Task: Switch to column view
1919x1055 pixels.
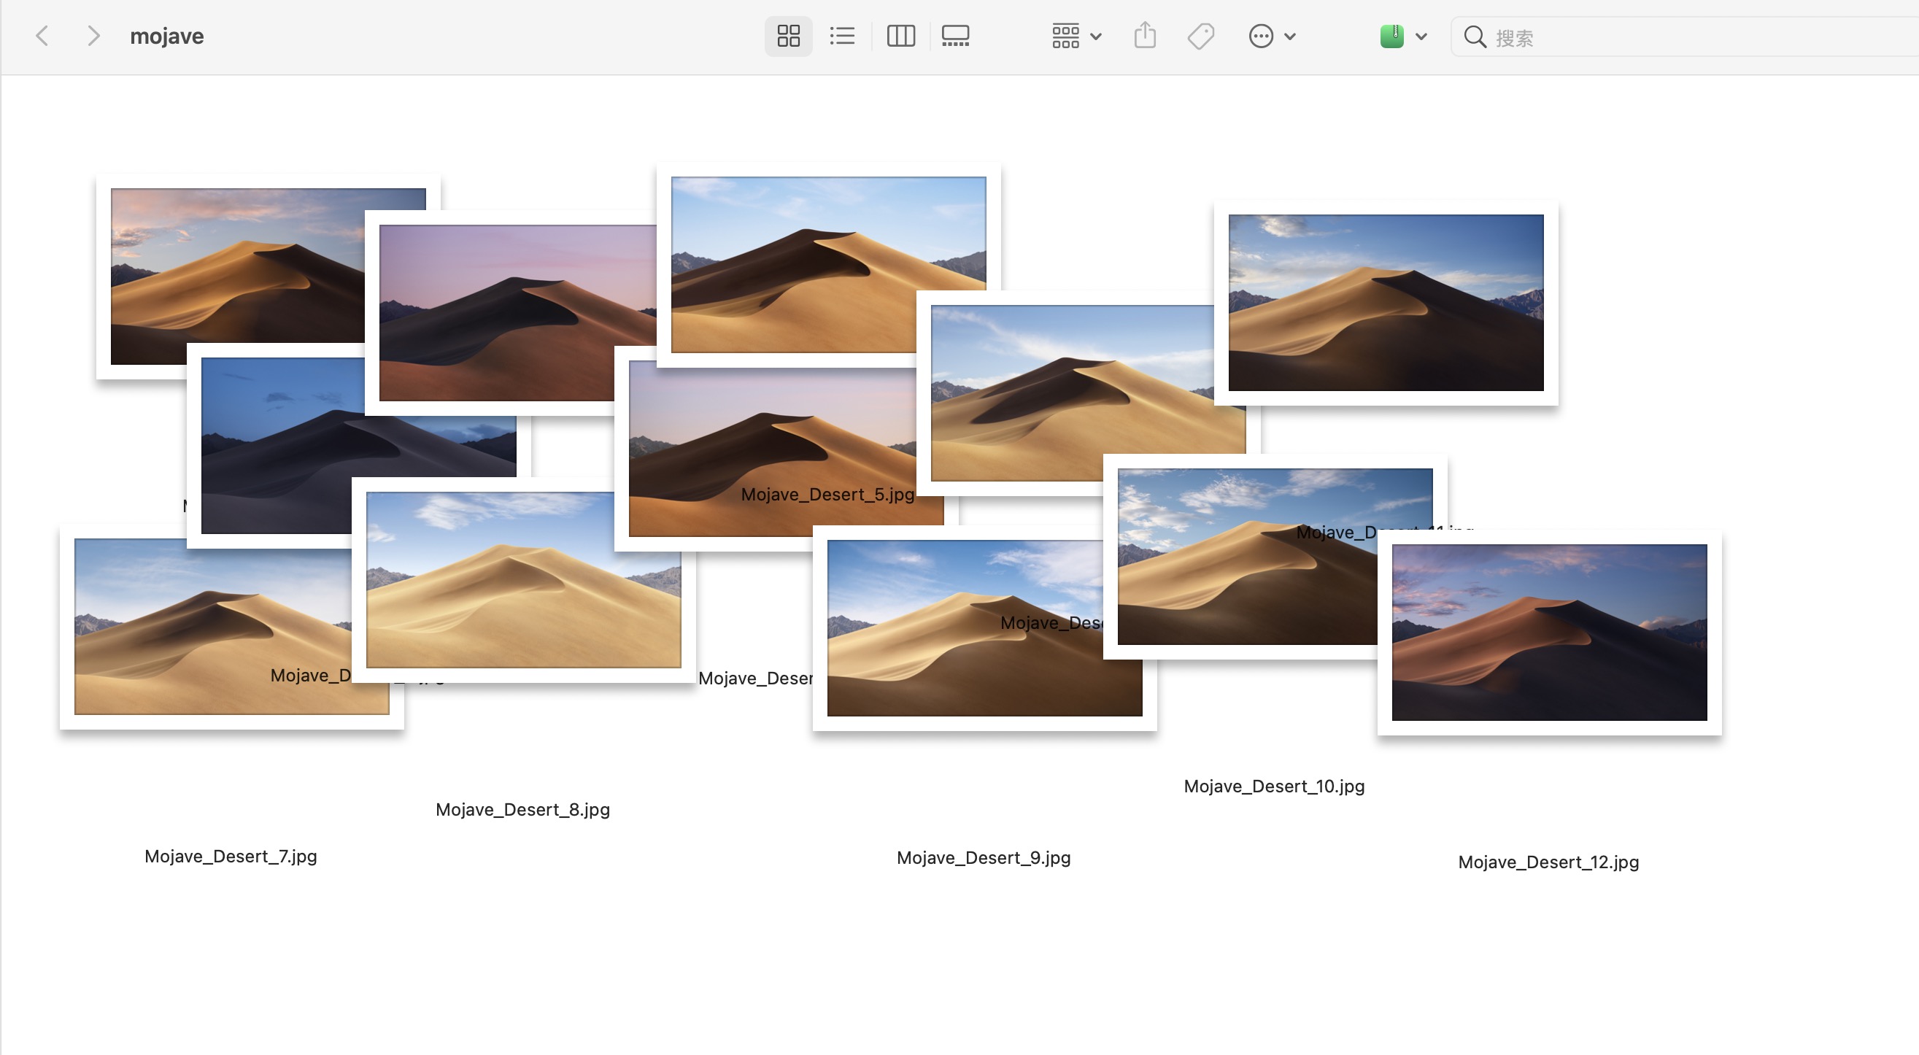Action: (x=900, y=36)
